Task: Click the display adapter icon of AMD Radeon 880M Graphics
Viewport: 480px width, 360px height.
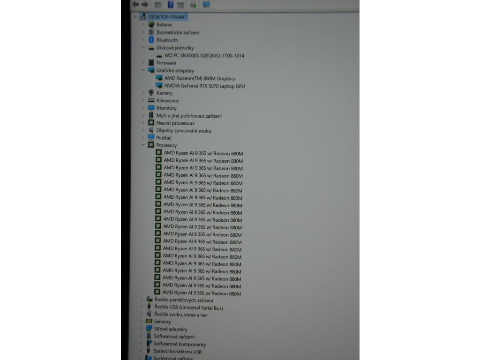Action: (159, 78)
